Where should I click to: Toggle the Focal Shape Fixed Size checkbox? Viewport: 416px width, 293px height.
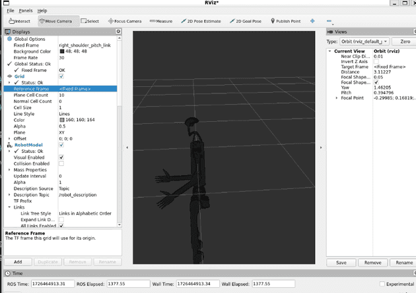point(376,82)
